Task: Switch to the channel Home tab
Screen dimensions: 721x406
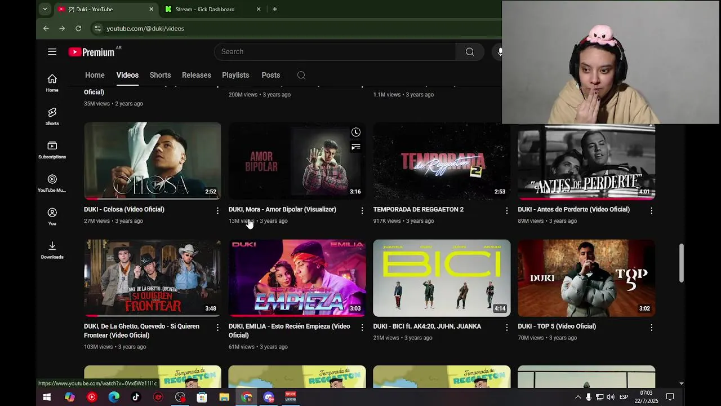Action: click(x=95, y=75)
